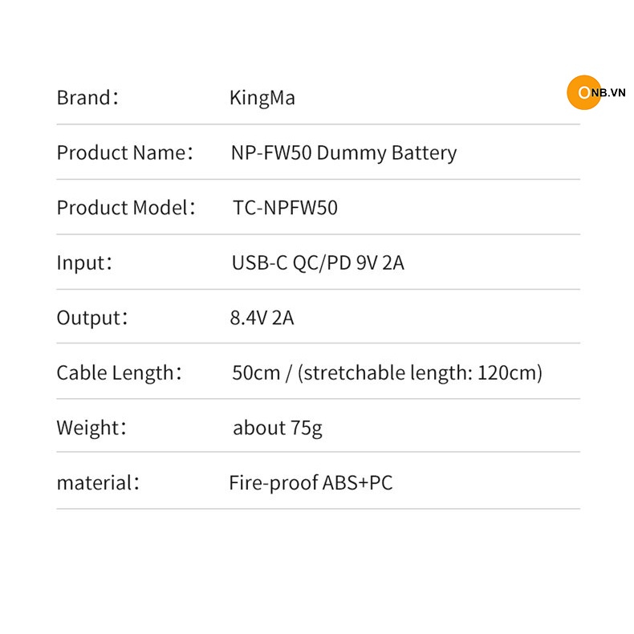This screenshot has height=634, width=634.
Task: Click the "Fire-proof ABS+PC" material value
Action: (x=311, y=483)
